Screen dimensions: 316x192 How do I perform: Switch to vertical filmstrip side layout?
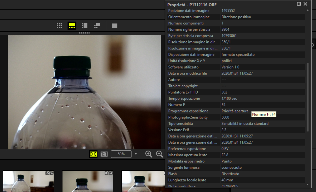coord(84,26)
